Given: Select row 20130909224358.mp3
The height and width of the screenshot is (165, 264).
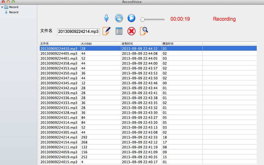Looking at the screenshot, I should (x=148, y=63).
